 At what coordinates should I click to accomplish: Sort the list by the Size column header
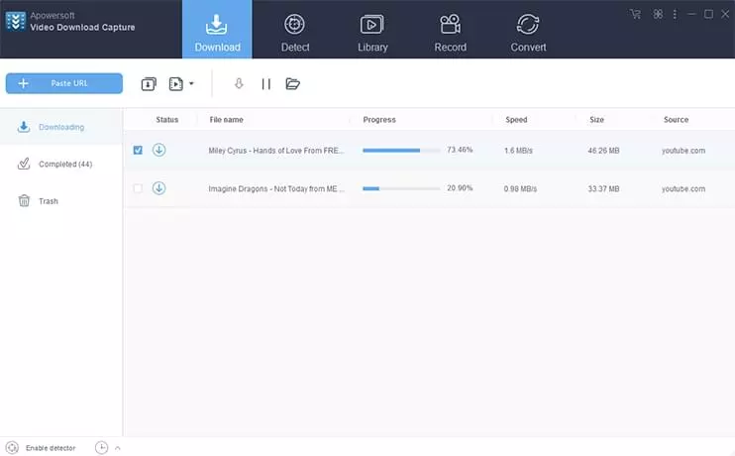(596, 120)
